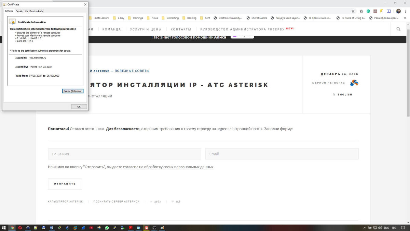Screen dimensions: 410x231
Task: Focus the Ваше имя input field
Action: click(x=124, y=154)
